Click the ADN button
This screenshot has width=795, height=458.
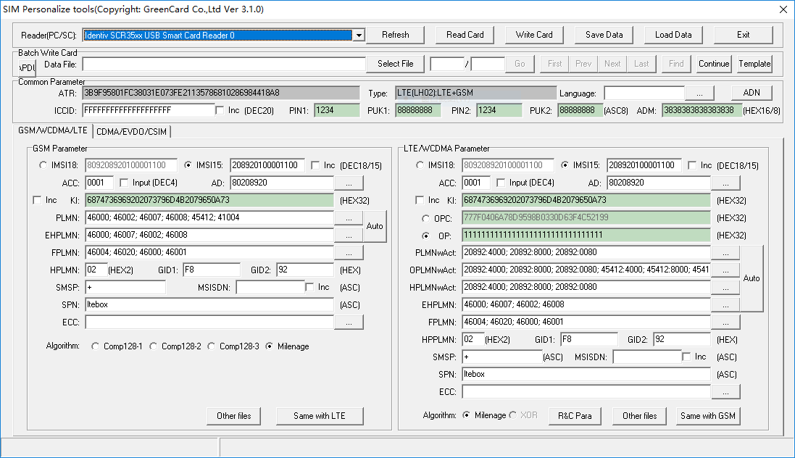pos(752,93)
